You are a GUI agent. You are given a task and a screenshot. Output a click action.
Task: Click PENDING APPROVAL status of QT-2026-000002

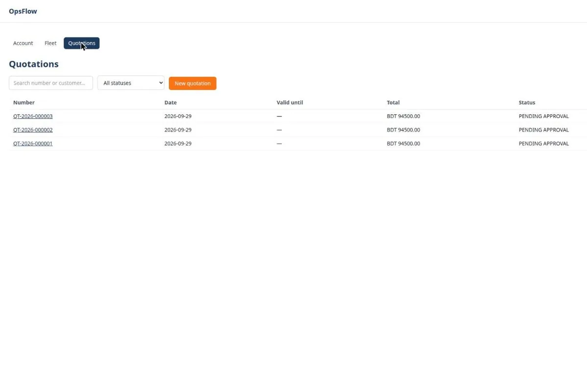point(543,130)
